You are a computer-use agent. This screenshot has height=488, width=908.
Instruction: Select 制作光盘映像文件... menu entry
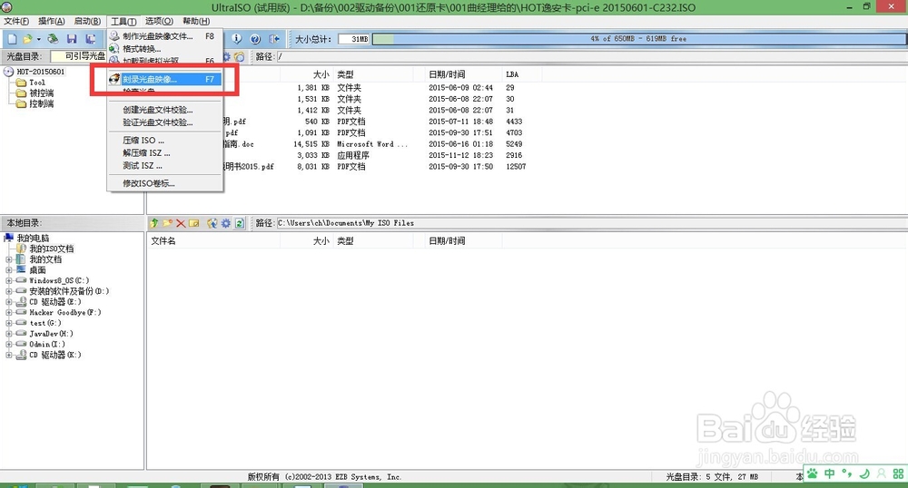[x=164, y=36]
